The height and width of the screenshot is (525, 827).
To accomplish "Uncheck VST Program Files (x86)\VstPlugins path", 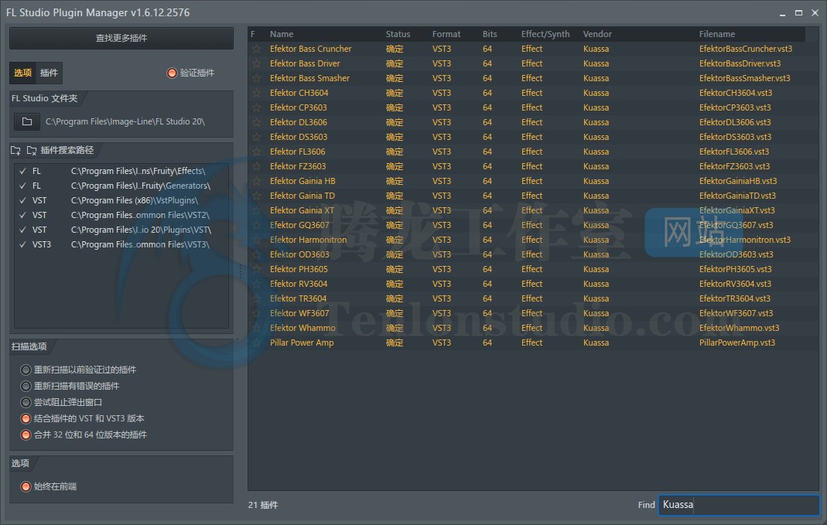I will 22,201.
